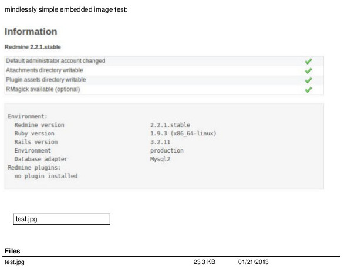Click the green check for Default administrator account
The height and width of the screenshot is (271, 348).
[x=308, y=61]
